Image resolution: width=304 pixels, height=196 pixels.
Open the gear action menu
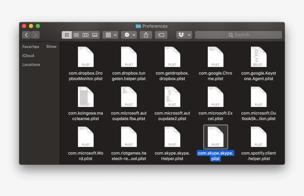129,35
